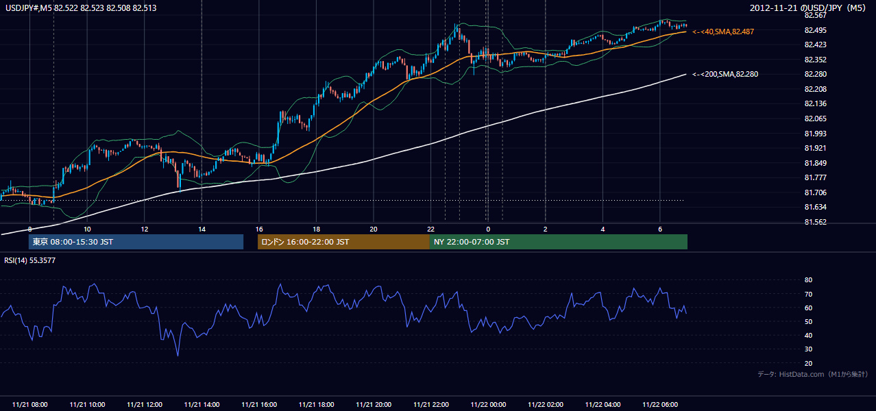Select the 東京 08:00-15:30 JST session bar
Image resolution: width=876 pixels, height=411 pixels.
click(x=136, y=242)
